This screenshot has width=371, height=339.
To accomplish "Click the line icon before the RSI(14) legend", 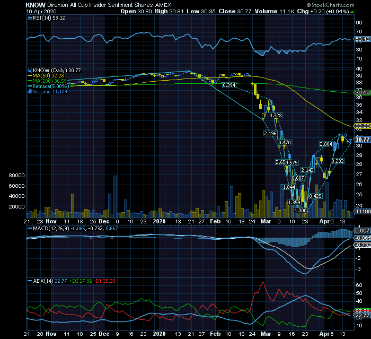I will point(30,18).
